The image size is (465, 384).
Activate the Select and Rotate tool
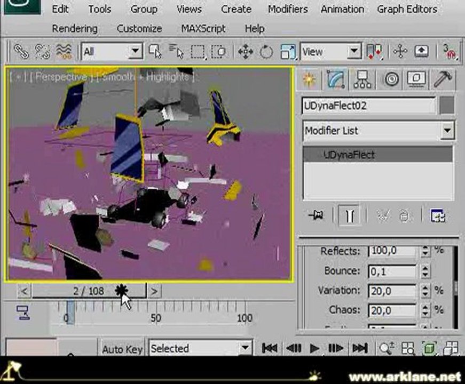point(266,52)
